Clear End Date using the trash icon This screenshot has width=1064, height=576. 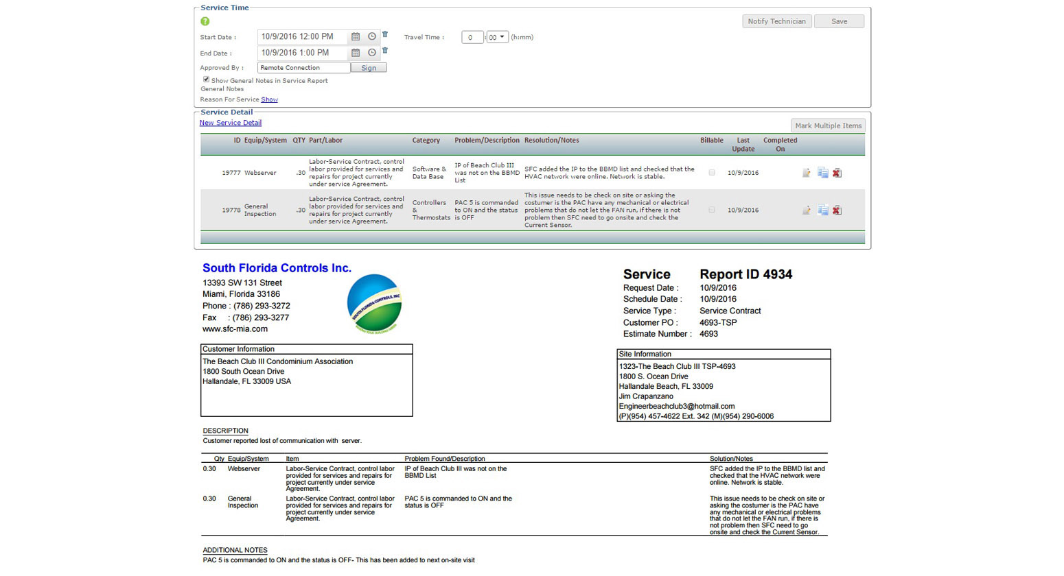(385, 51)
